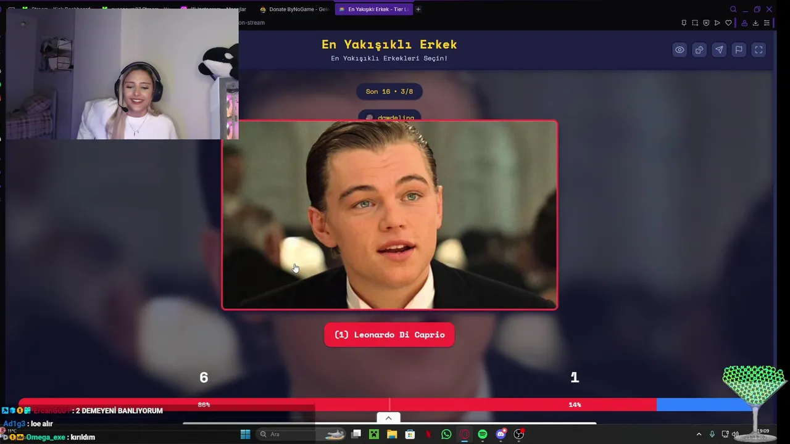Viewport: 790px width, 444px height.
Task: Open the volume speaker icon in the system tray
Action: 735,434
